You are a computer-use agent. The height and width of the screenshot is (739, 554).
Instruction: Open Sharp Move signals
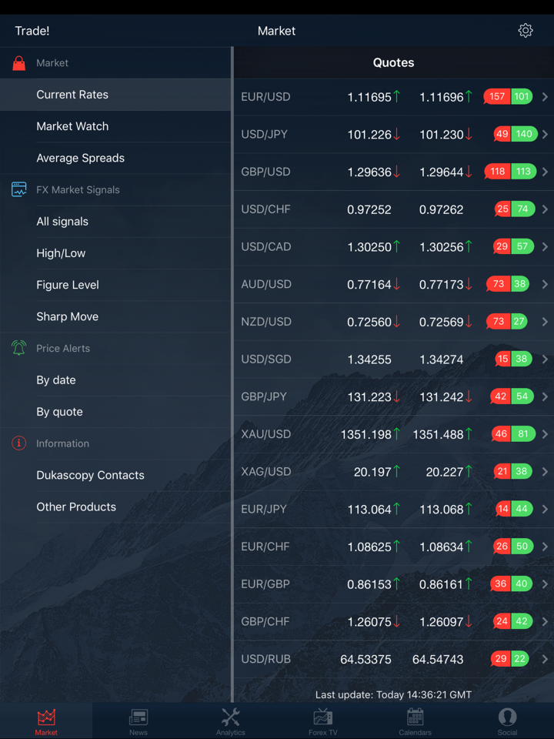pos(67,316)
